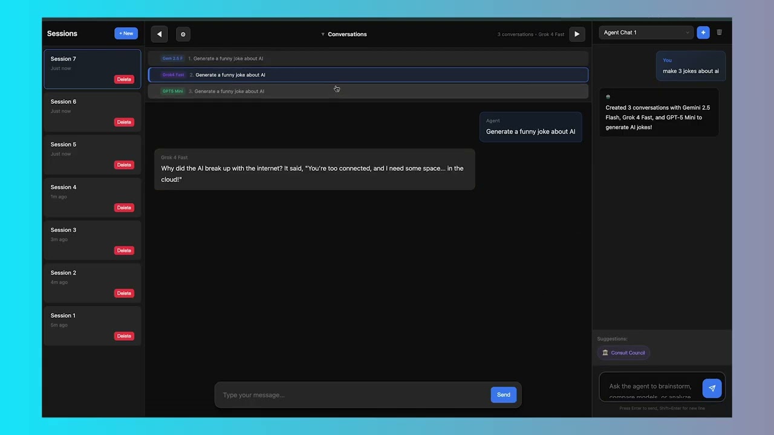Click the 'make 3 jokes about ai' message
Image resolution: width=774 pixels, height=435 pixels.
(x=691, y=66)
